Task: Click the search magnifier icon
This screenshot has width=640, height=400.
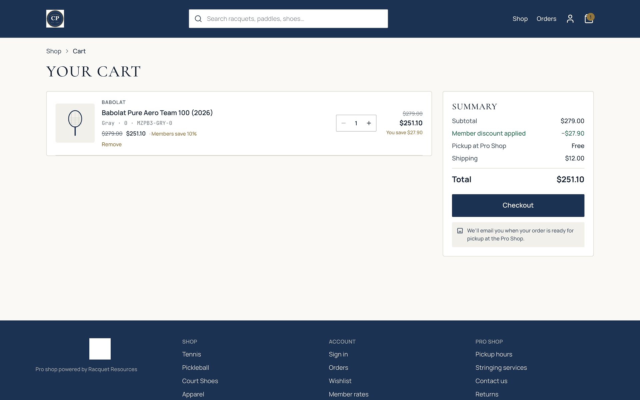Action: point(198,19)
